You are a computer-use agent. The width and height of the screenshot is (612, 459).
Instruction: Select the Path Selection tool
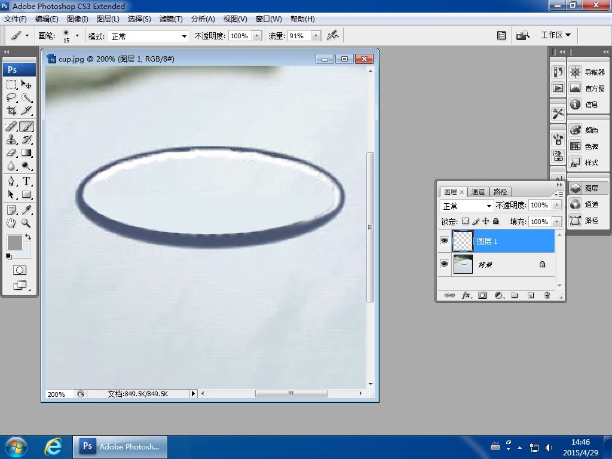[11, 194]
